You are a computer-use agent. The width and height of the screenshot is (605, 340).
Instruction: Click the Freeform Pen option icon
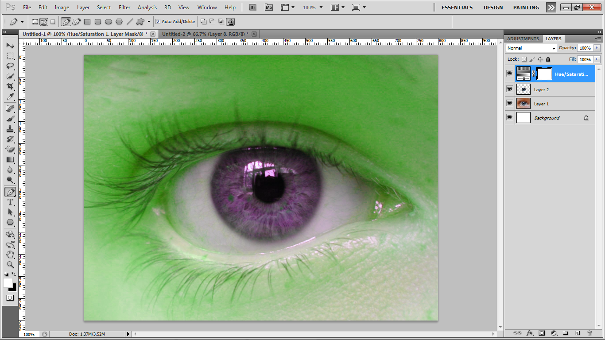tap(77, 21)
